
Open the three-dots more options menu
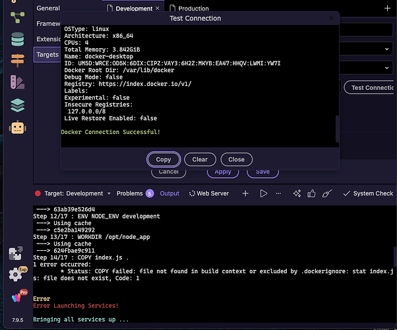pyautogui.click(x=278, y=193)
